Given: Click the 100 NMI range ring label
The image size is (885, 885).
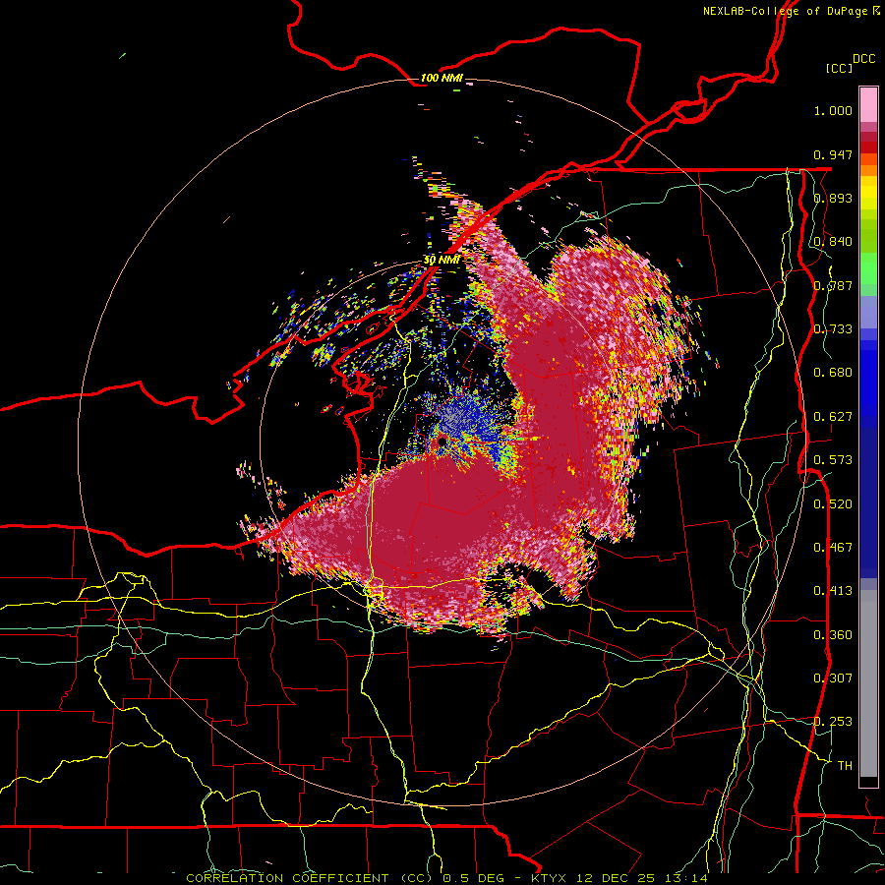Looking at the screenshot, I should (442, 78).
